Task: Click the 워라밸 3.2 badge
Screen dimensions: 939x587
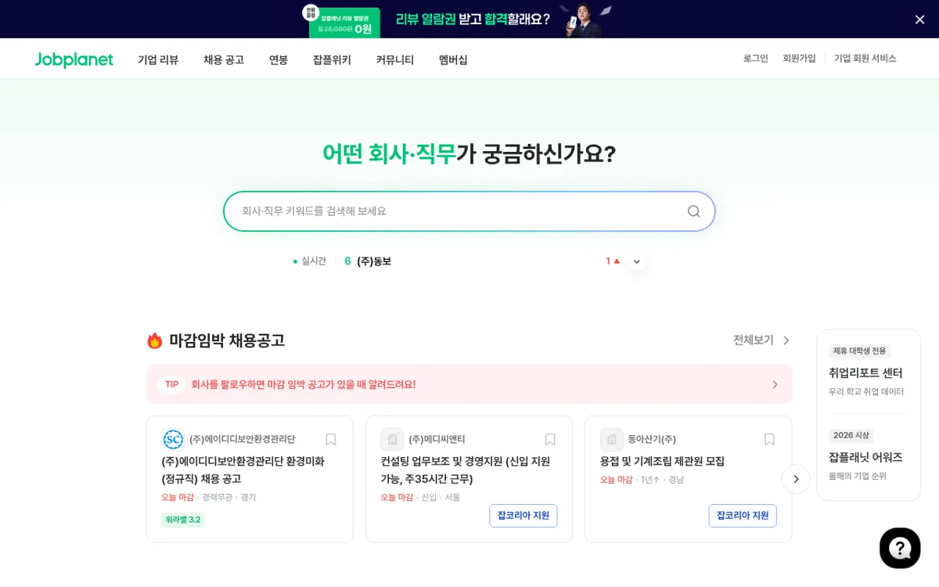Action: pos(183,520)
